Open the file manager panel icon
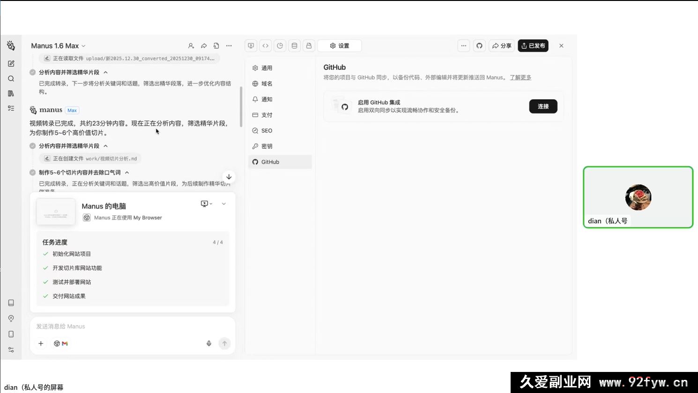The height and width of the screenshot is (393, 698). (x=309, y=45)
